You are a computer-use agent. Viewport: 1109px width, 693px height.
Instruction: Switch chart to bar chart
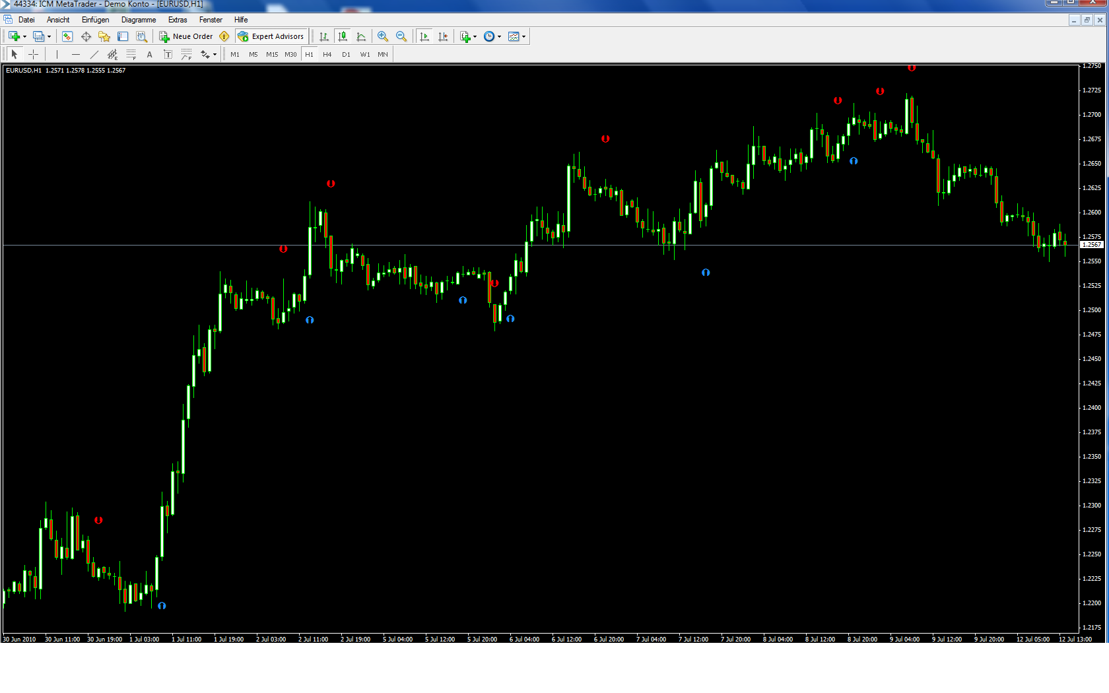(324, 36)
